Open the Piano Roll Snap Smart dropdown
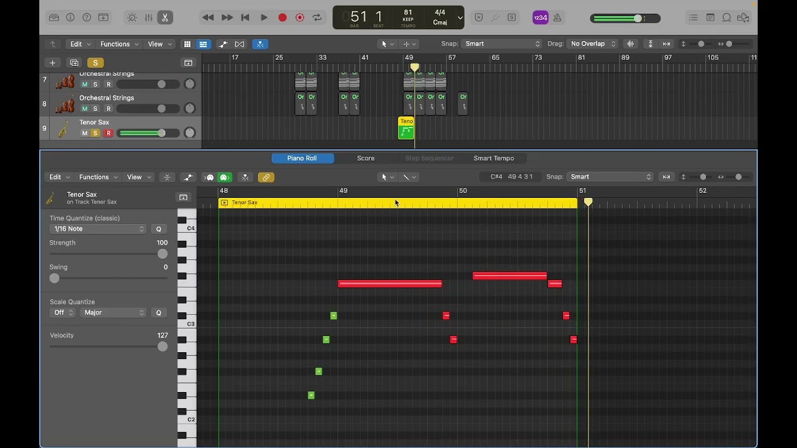Viewport: 797px width, 448px height. [x=610, y=177]
